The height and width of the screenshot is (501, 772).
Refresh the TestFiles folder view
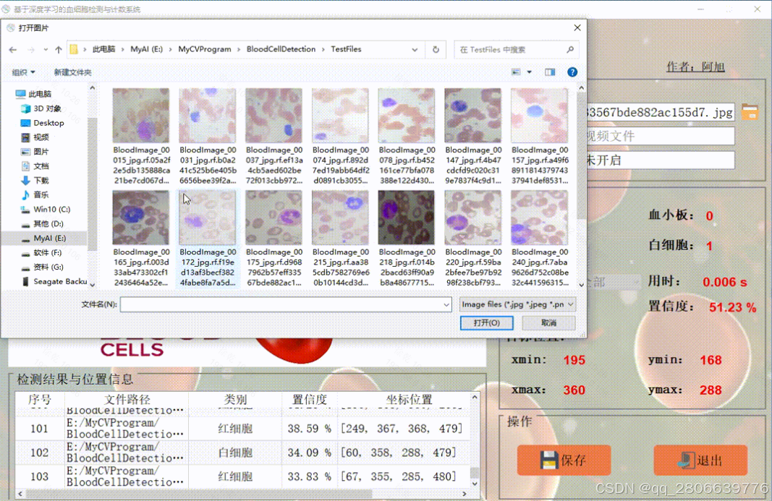pos(436,50)
